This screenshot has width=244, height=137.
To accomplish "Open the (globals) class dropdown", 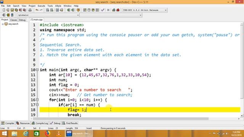I will coord(48,15).
